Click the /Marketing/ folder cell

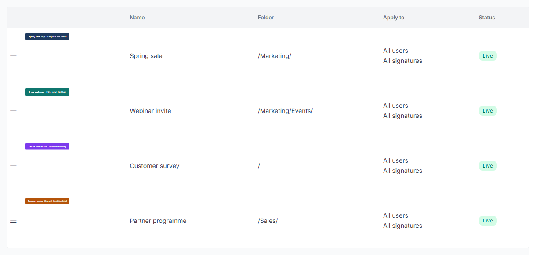coord(275,56)
